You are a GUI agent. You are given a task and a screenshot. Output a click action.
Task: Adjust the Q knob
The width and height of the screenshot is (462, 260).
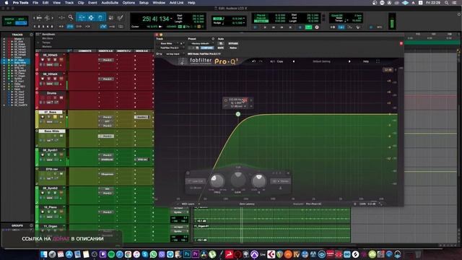[x=258, y=181]
